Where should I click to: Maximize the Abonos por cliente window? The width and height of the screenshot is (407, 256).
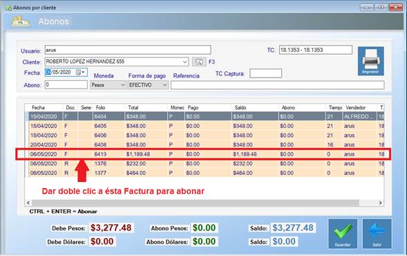pos(381,8)
